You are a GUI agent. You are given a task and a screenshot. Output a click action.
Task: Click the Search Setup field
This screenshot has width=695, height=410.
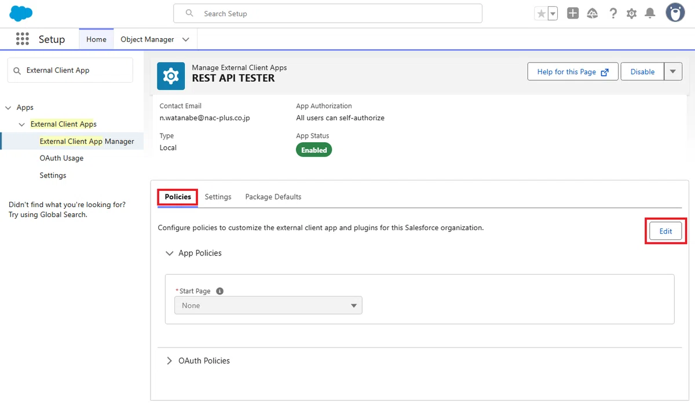[328, 13]
